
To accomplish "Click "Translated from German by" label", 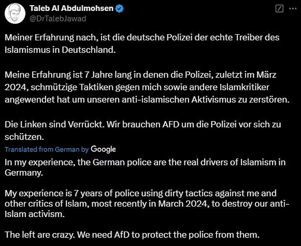I will 47,150.
